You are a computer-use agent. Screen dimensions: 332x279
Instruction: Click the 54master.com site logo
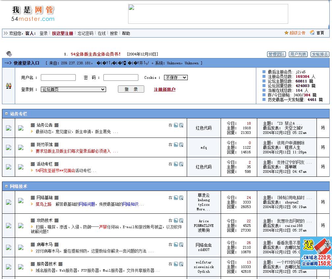click(33, 14)
